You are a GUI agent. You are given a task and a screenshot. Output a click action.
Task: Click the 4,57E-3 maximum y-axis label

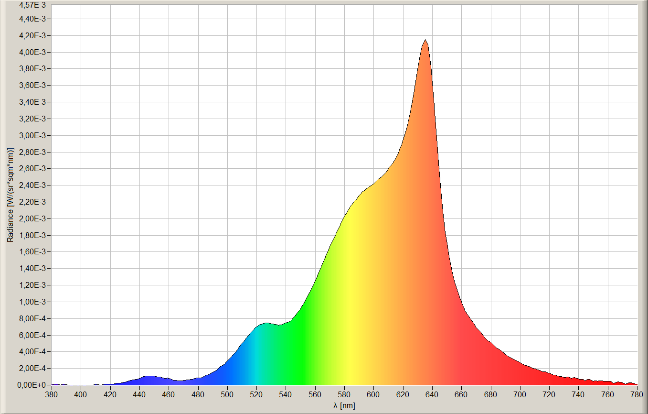pyautogui.click(x=32, y=5)
